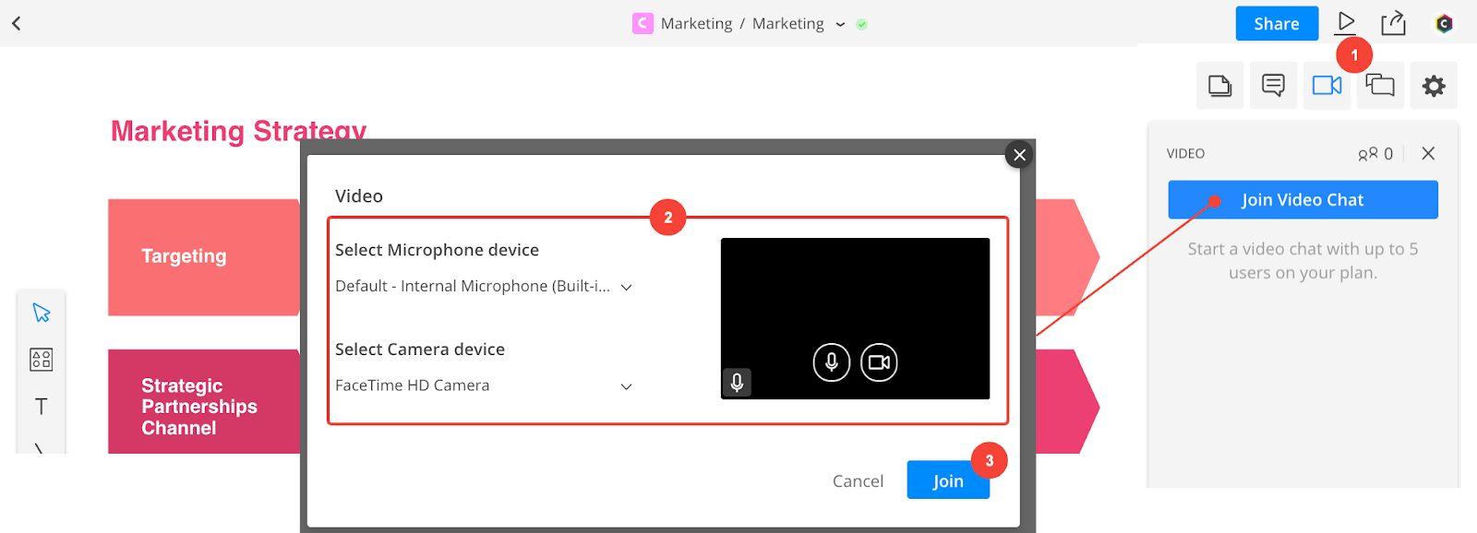The image size is (1477, 533).
Task: Click the Join button in dialog
Action: pos(947,480)
